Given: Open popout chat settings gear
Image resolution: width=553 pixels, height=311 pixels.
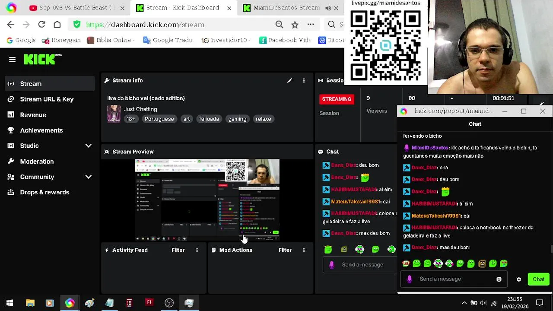Looking at the screenshot, I should click(x=519, y=279).
